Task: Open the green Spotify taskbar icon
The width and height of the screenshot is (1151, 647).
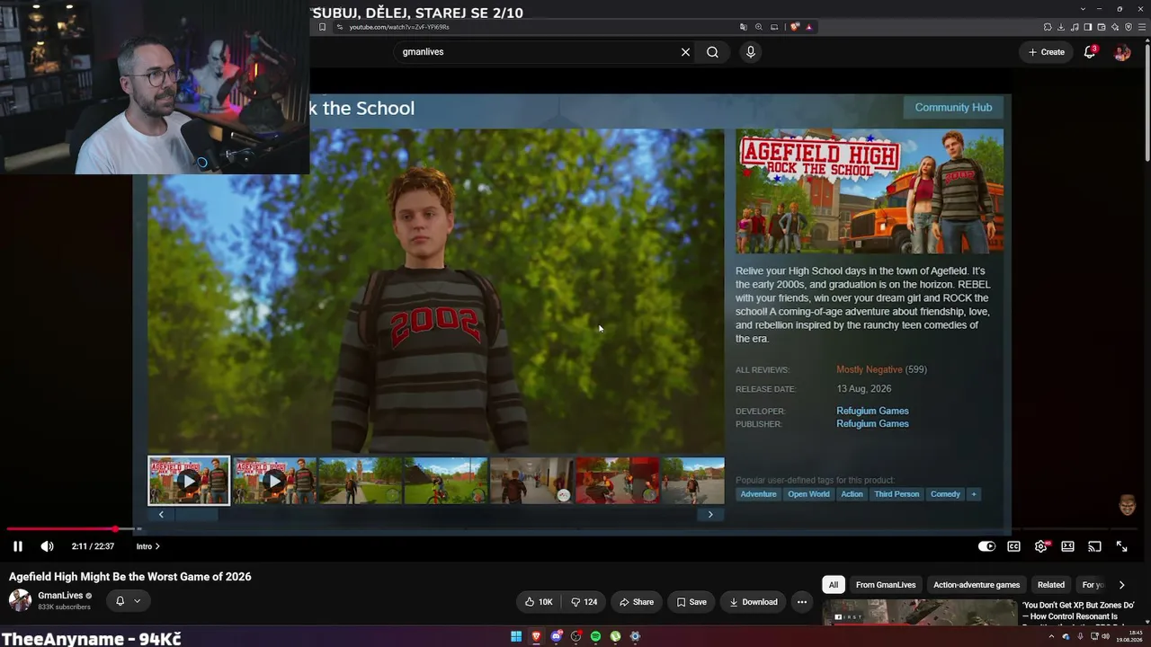Action: coord(595,636)
